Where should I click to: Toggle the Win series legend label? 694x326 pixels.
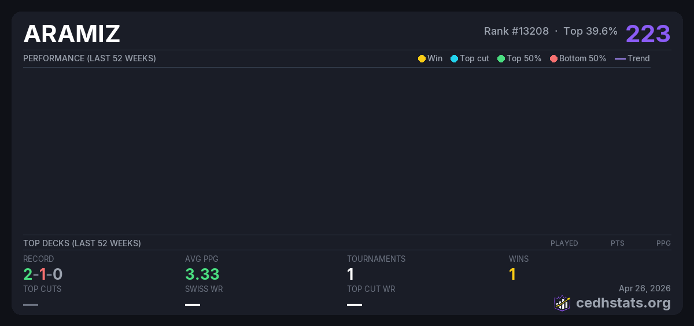[435, 58]
